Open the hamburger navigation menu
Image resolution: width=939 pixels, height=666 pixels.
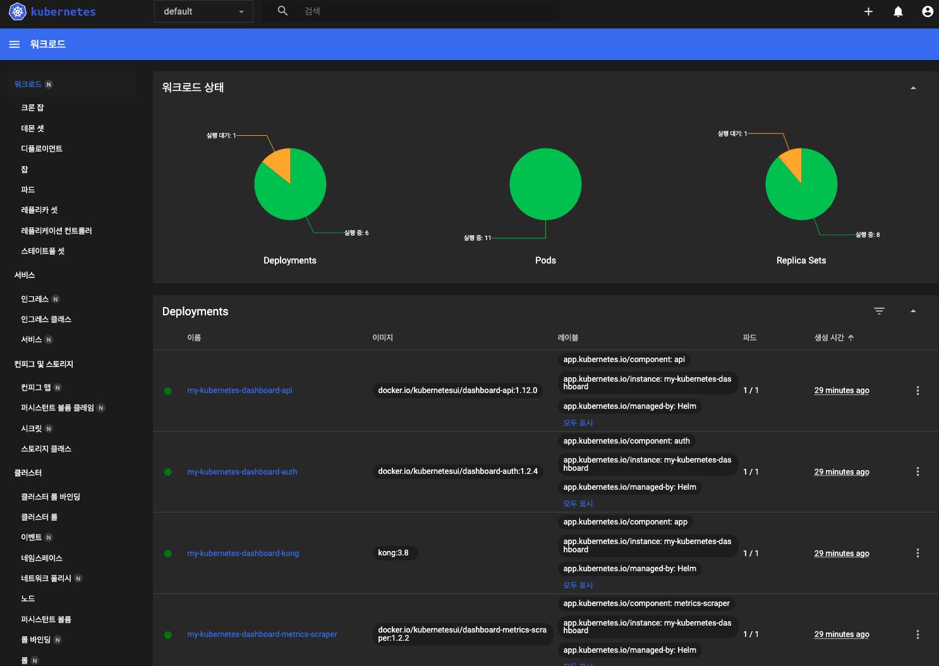click(14, 44)
